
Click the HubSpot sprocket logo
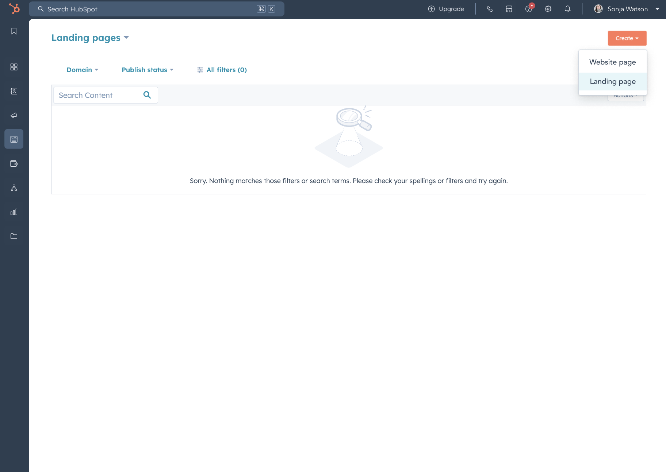[x=14, y=9]
